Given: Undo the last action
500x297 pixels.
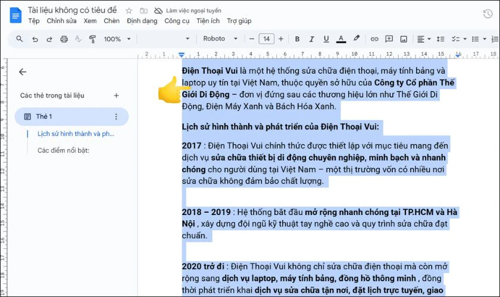Looking at the screenshot, I should [35, 39].
